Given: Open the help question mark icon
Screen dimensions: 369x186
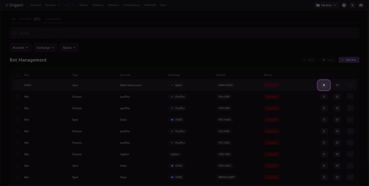Looking at the screenshot, I should click(x=344, y=5).
